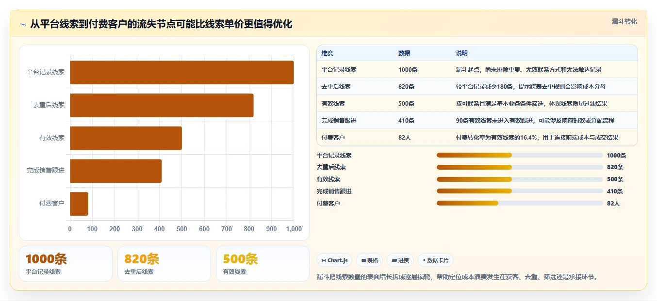657x301 pixels.
Task: Click the lightning icon before the title
Action: pos(23,24)
